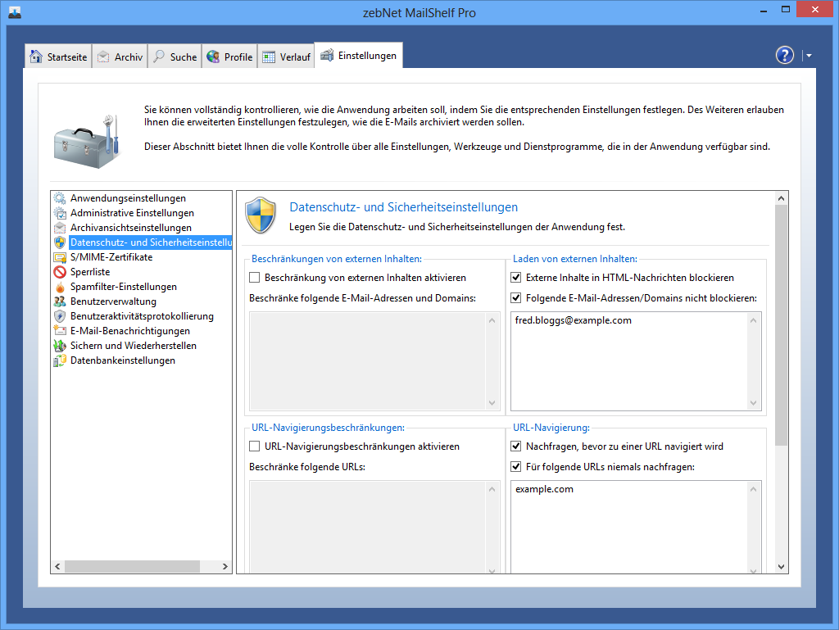This screenshot has height=630, width=839.
Task: Click the Startseite house icon
Action: tap(36, 57)
